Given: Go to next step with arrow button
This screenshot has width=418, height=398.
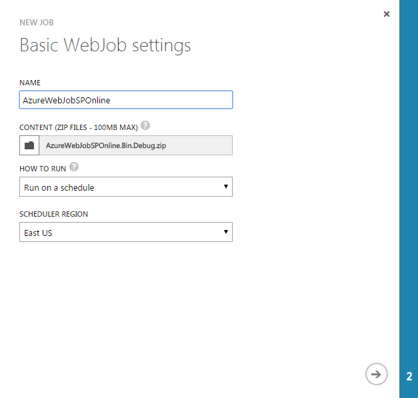Looking at the screenshot, I should point(376,375).
